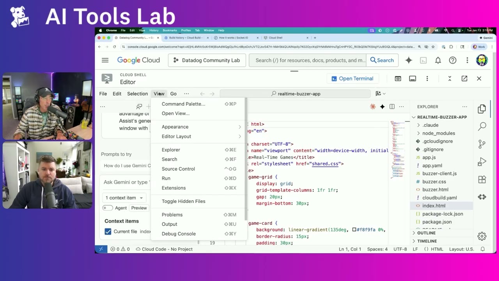499x281 pixels.
Task: Open the Manage gear in activity bar
Action: (482, 236)
